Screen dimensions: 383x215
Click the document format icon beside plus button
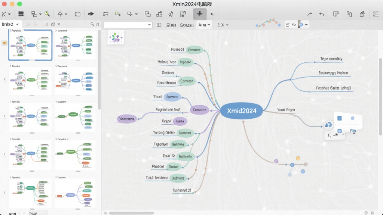point(183,14)
